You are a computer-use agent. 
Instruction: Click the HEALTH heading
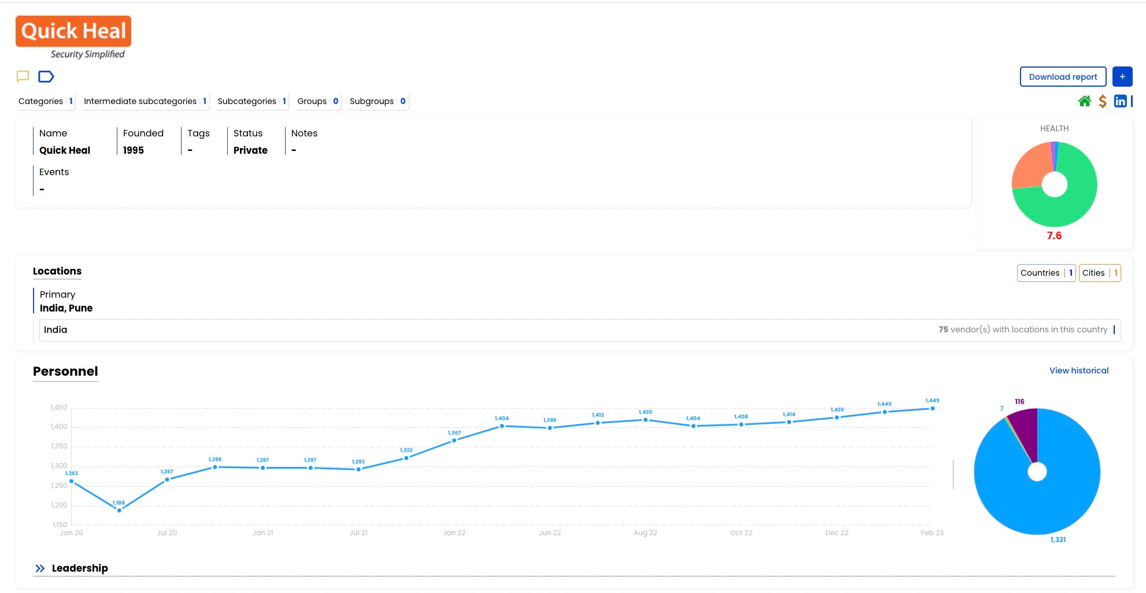click(x=1054, y=128)
